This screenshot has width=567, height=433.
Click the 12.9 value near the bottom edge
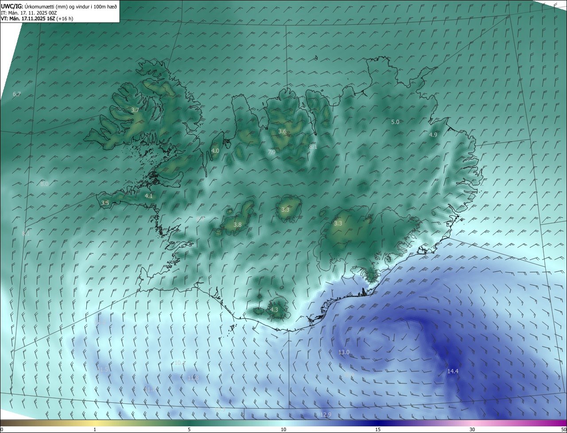(326, 414)
